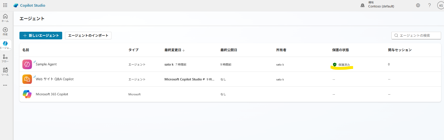Open Flows (フロー) in the sidebar
This screenshot has height=140, width=444.
(5, 58)
